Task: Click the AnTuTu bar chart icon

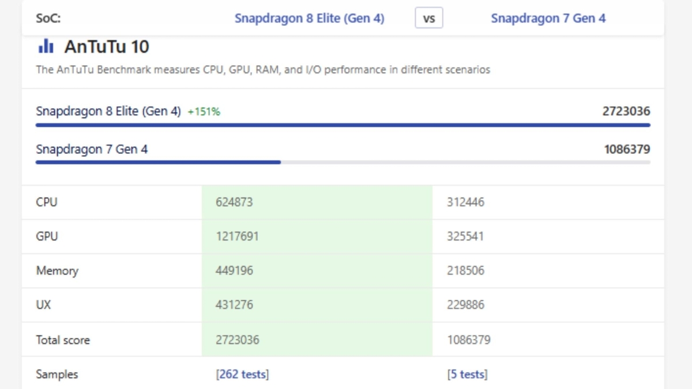Action: 46,46
